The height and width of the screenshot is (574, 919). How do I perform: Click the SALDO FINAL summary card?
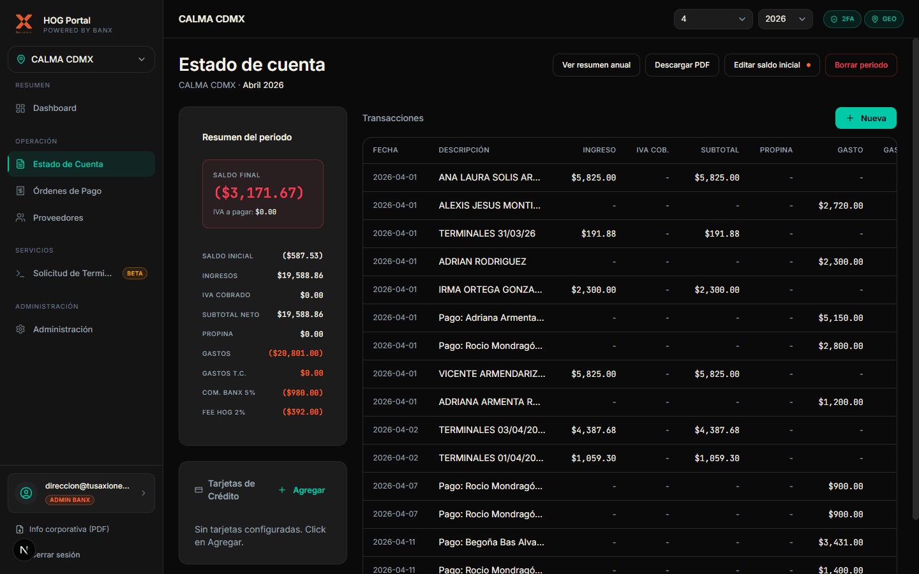(x=262, y=193)
